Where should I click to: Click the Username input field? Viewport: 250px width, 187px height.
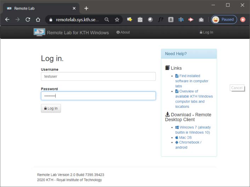coord(98,76)
